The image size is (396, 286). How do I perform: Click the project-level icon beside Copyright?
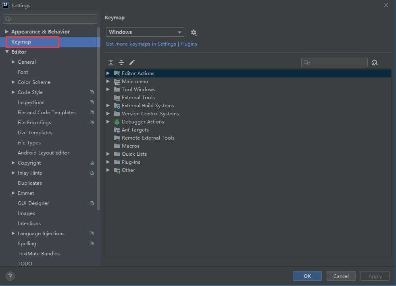(92, 163)
